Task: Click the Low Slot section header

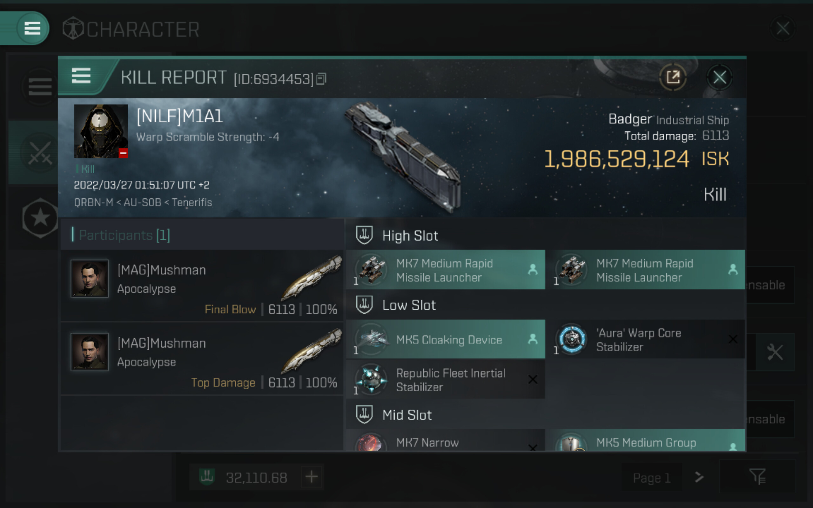Action: point(409,305)
